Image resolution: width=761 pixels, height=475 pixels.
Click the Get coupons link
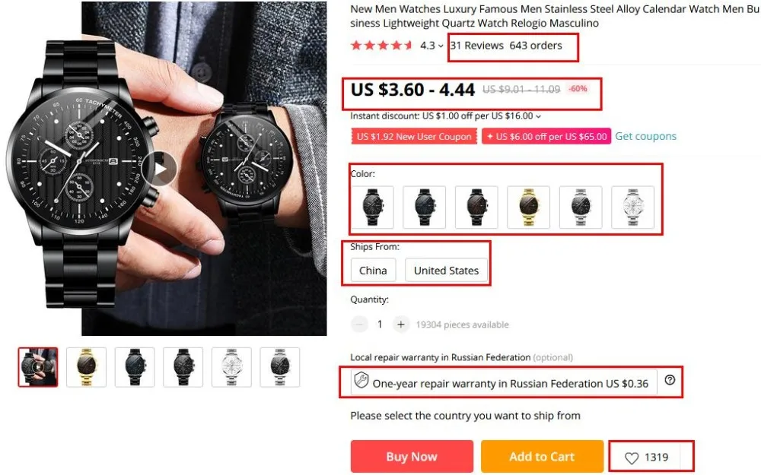click(645, 137)
